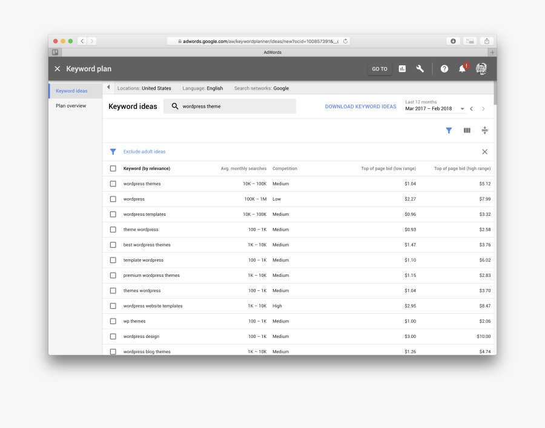Screen dimensions: 545x428
Task: Switch to the Plan overview tab
Action: 71,106
